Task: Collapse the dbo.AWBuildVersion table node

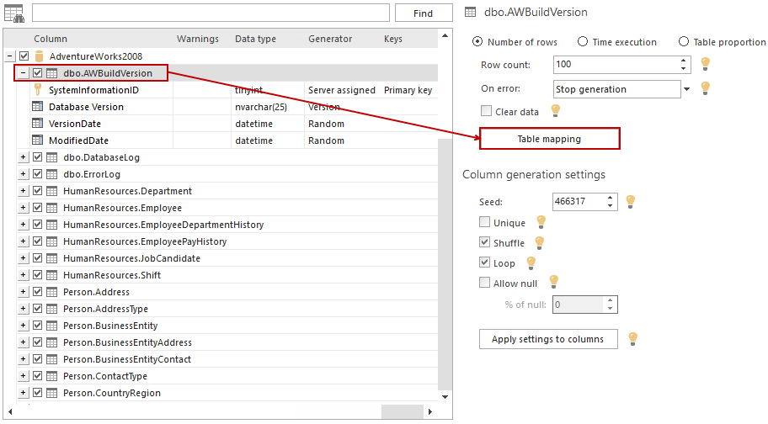Action: [x=23, y=73]
